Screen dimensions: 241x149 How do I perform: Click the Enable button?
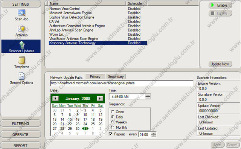(220, 5)
